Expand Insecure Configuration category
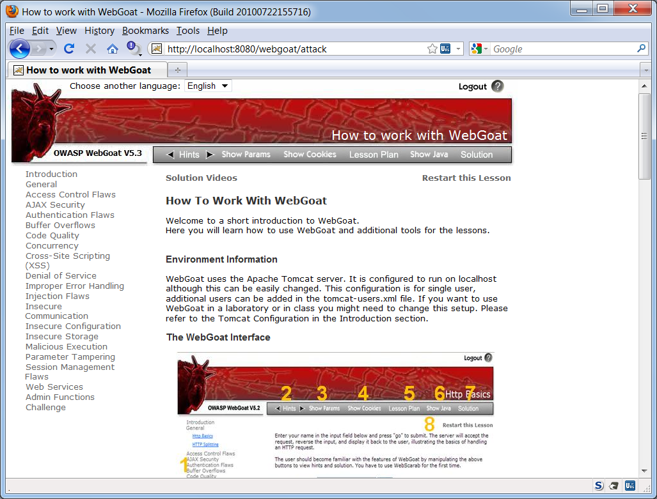657x499 pixels. 73,326
